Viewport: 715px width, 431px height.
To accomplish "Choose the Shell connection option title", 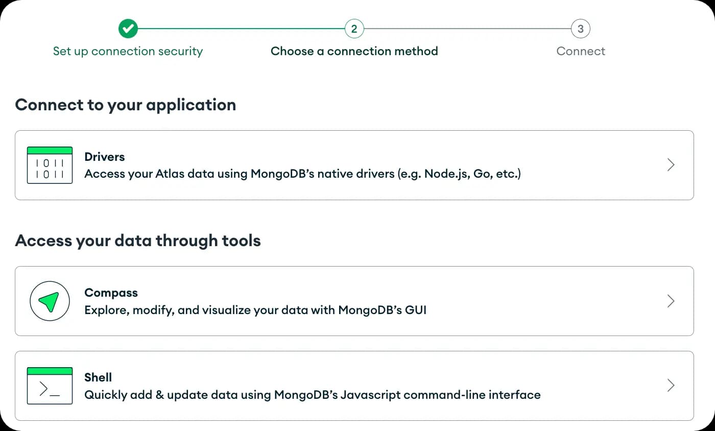I will click(98, 377).
